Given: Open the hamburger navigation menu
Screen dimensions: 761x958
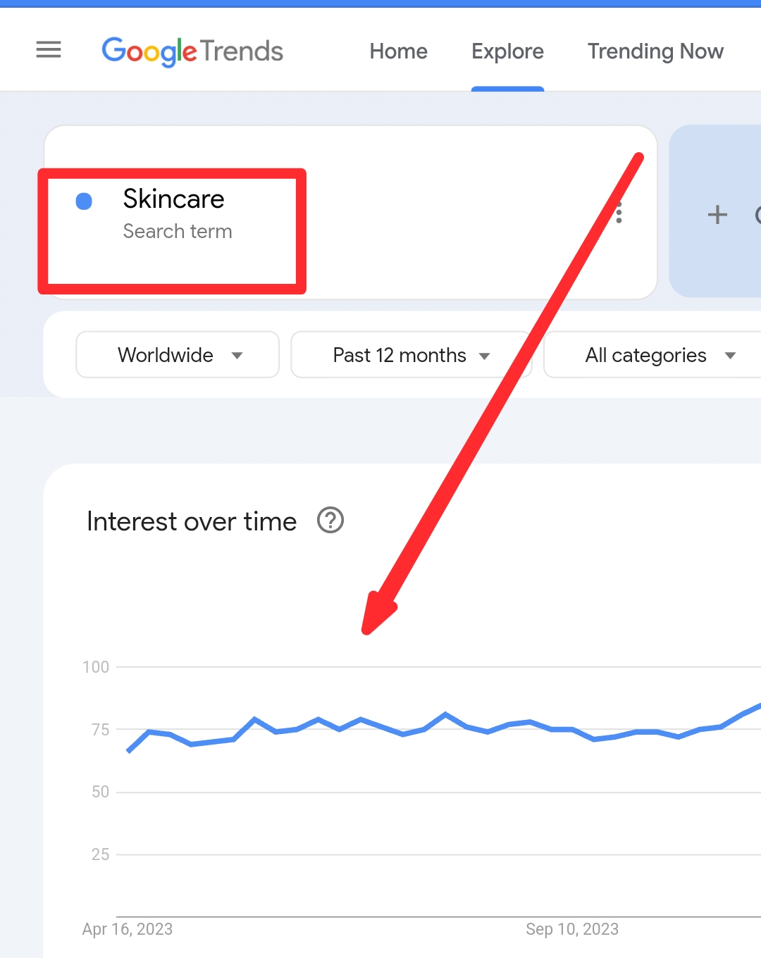Looking at the screenshot, I should 49,50.
